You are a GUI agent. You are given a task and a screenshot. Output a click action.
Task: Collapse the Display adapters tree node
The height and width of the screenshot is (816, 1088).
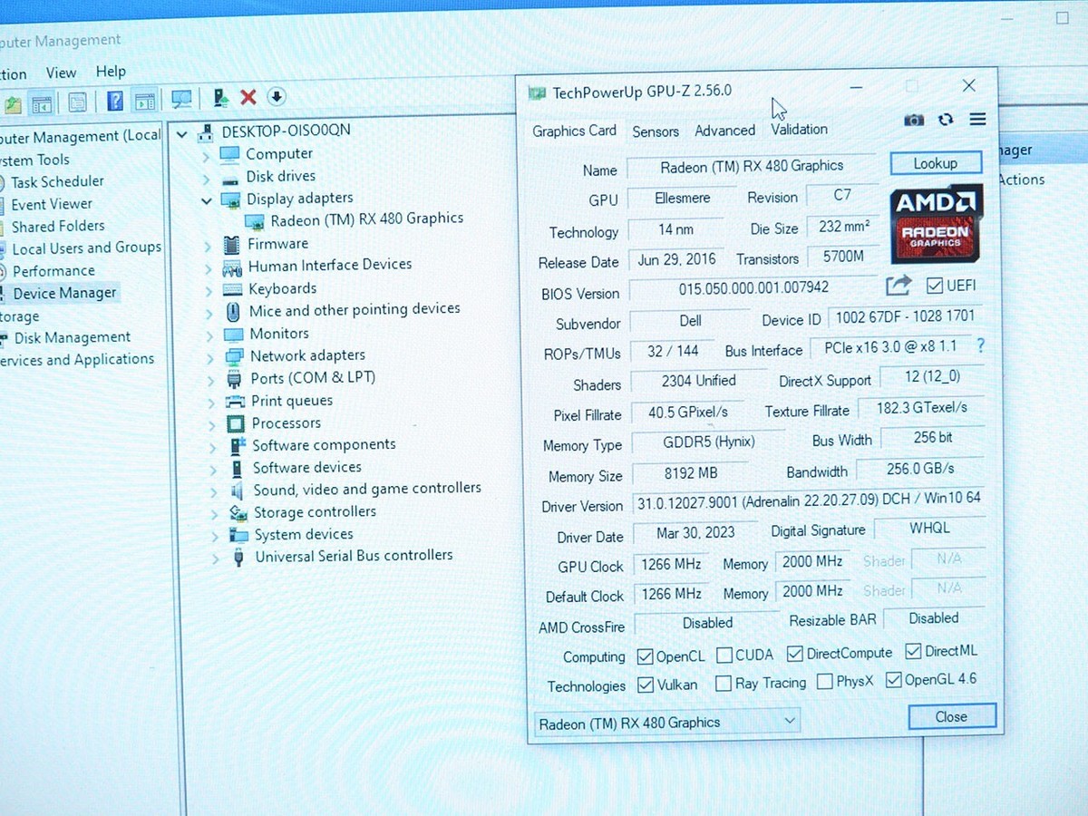coord(206,199)
